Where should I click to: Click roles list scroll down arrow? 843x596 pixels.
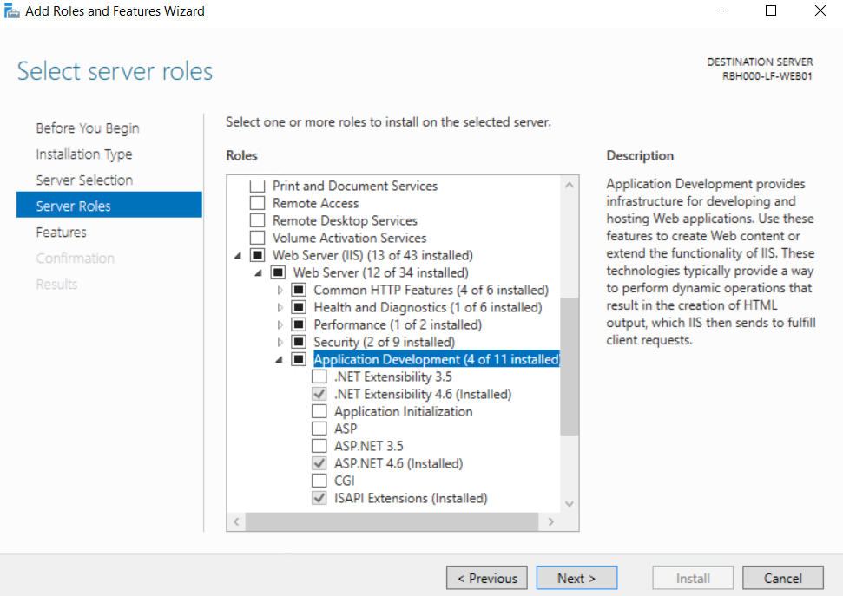pyautogui.click(x=570, y=503)
